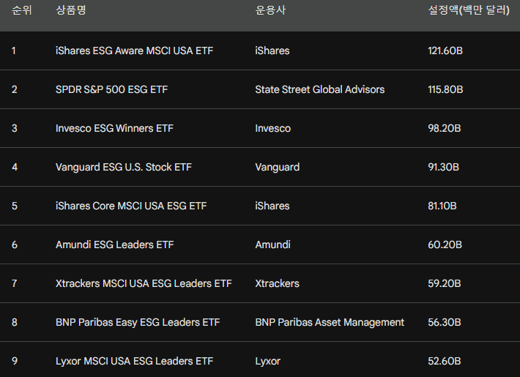Select iShares Core MSCI USA ESG ETF

131,206
